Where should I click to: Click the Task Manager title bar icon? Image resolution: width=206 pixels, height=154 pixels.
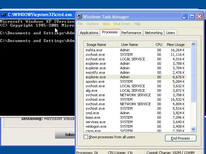[x=79, y=17]
